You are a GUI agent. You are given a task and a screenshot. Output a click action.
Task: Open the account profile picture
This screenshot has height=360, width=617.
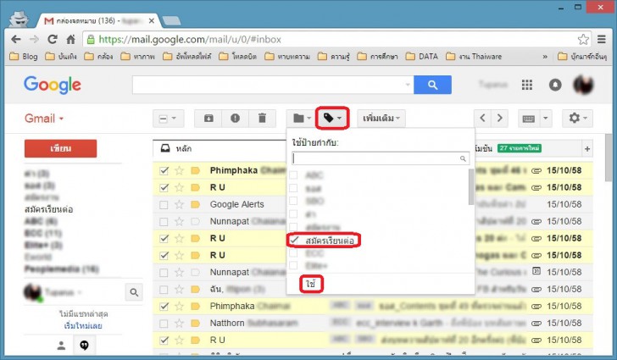[583, 85]
